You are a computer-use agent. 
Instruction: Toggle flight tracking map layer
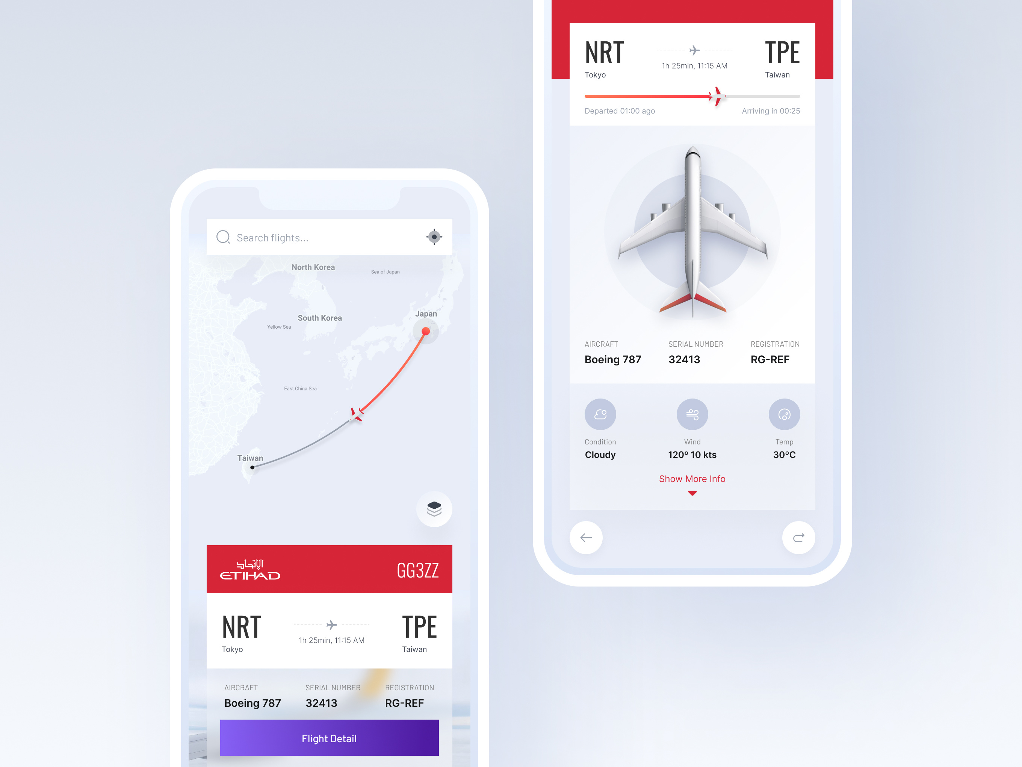pyautogui.click(x=437, y=507)
